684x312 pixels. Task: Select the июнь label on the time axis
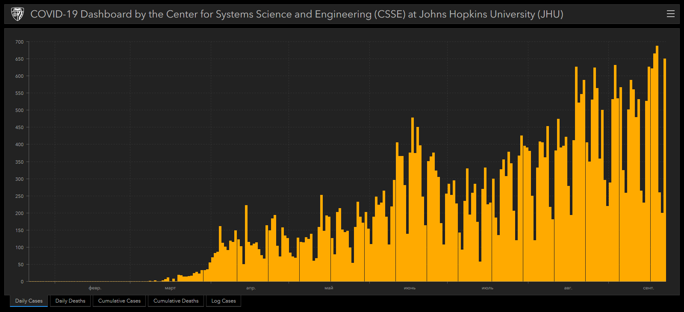(410, 288)
